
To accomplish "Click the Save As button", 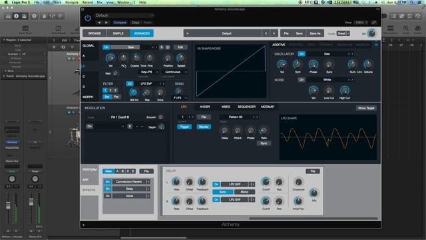I will 315,33.
